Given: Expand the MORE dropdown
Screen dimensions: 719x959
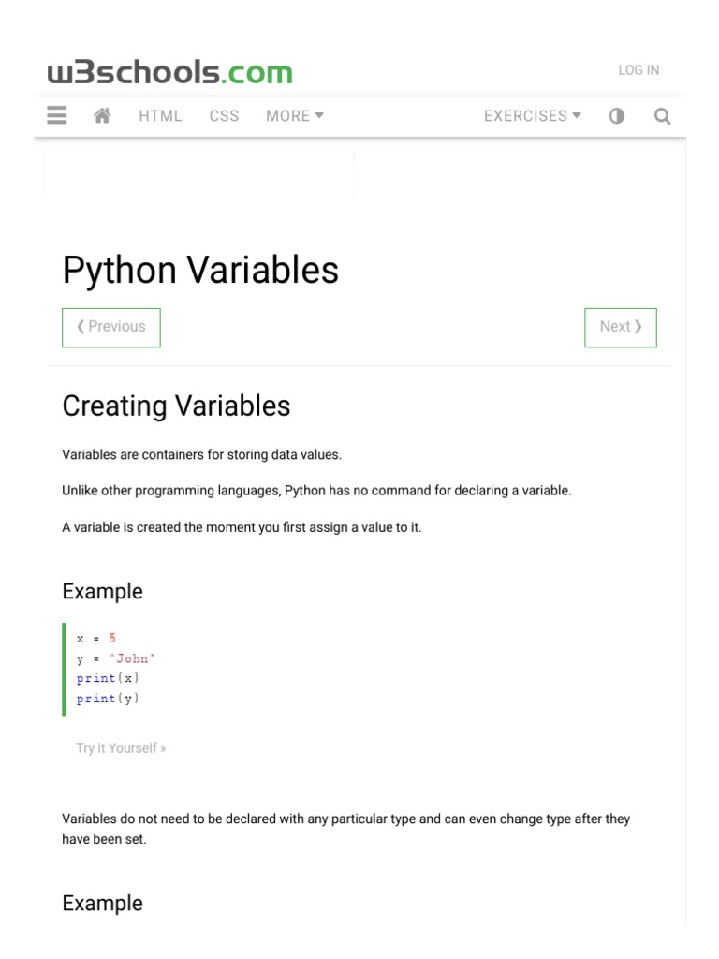Looking at the screenshot, I should tap(295, 116).
